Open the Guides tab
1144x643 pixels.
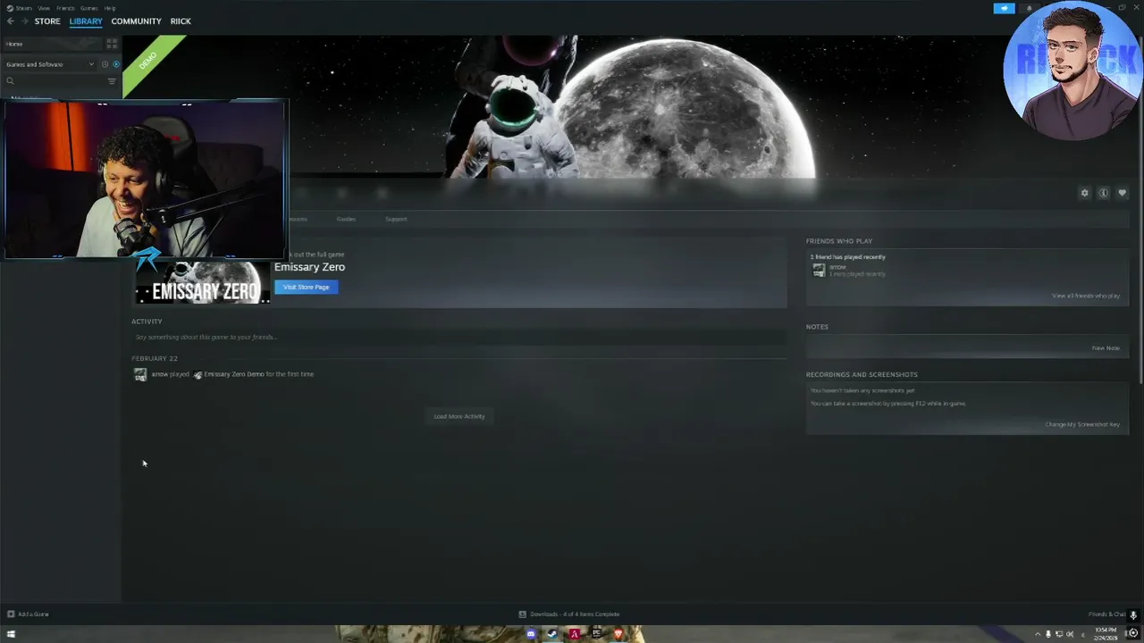pyautogui.click(x=346, y=219)
